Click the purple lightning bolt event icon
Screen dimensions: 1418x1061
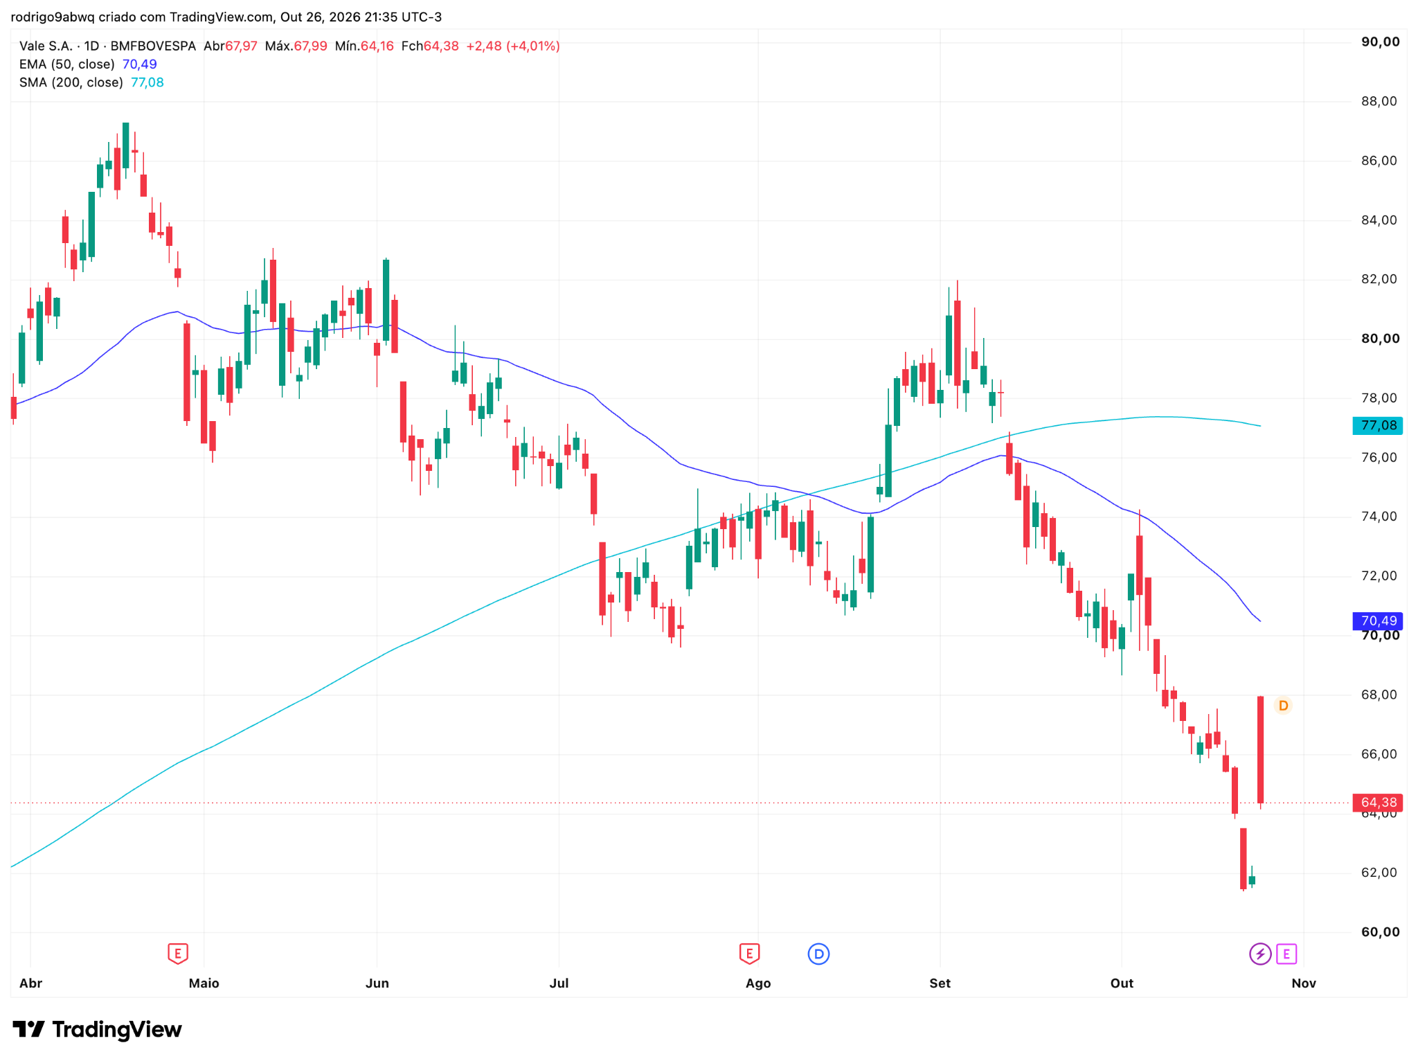point(1259,954)
